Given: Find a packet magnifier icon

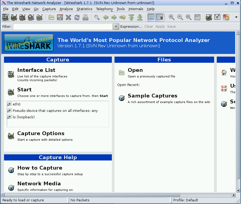Looking at the screenshot, I should (97, 17).
